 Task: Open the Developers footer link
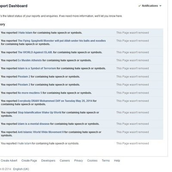pos(48,161)
